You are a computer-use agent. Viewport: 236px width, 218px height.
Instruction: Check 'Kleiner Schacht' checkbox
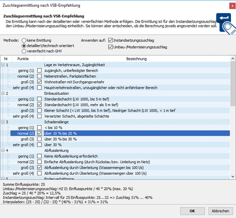click(x=39, y=110)
